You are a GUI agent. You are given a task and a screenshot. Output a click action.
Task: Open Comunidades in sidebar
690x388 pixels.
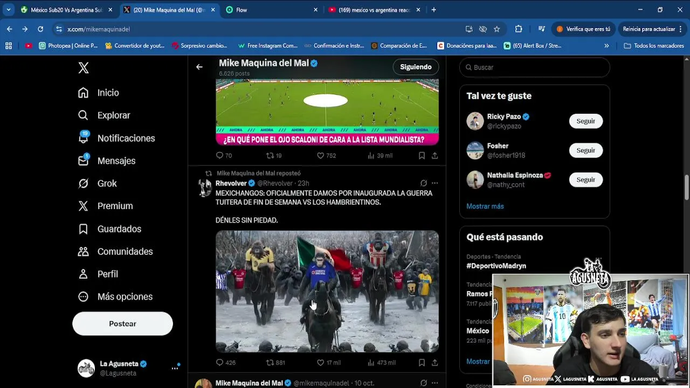(x=115, y=251)
